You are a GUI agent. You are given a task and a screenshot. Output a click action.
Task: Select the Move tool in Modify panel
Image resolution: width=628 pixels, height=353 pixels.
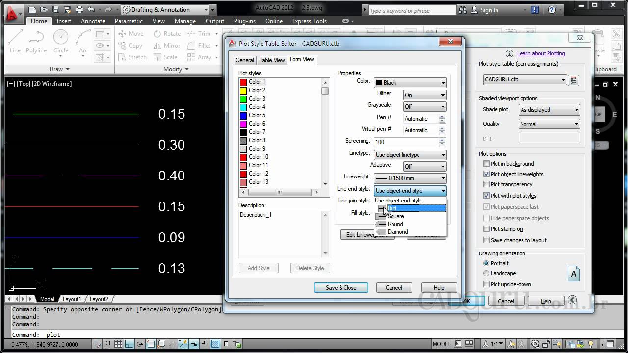click(x=131, y=34)
